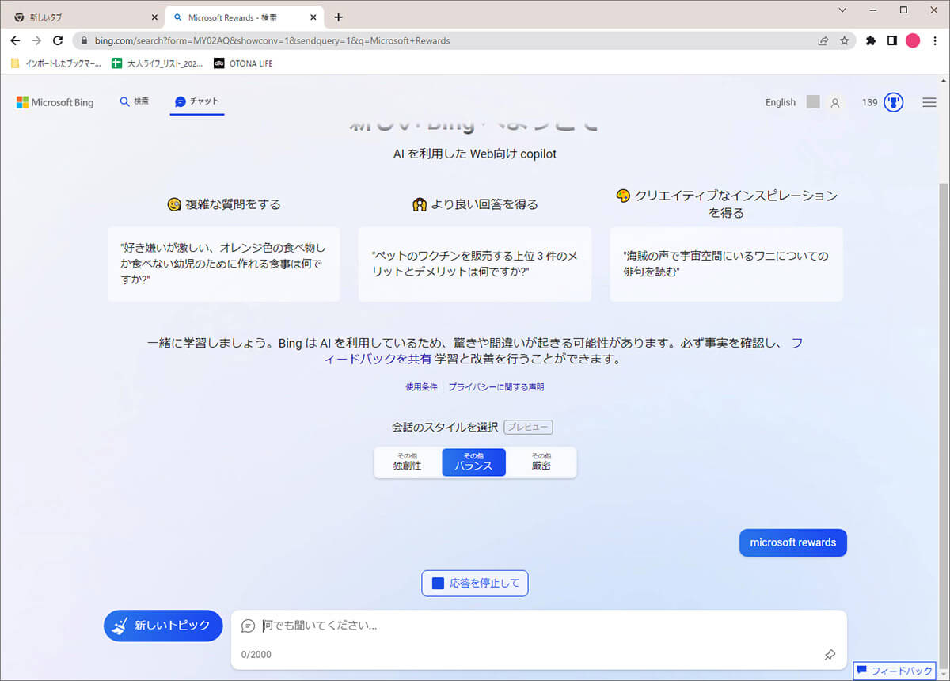Open the Extensions puzzle icon

coord(871,40)
